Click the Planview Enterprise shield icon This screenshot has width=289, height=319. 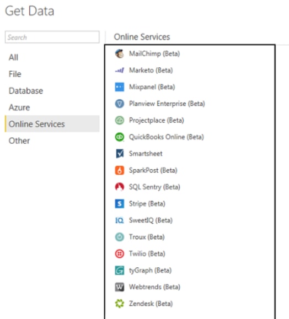[x=120, y=104]
